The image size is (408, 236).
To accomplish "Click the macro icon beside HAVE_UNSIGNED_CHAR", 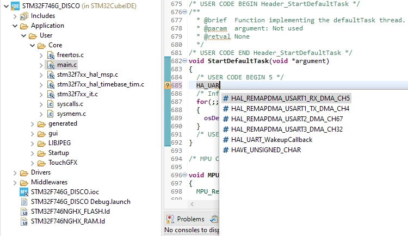I will tap(226, 150).
